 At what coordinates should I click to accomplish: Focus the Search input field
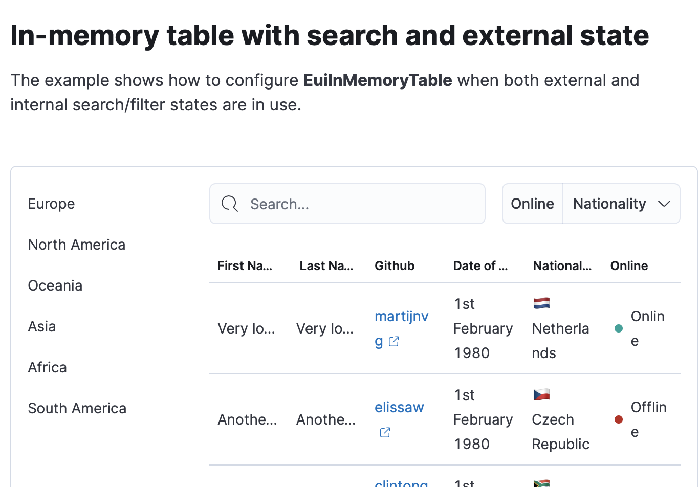pyautogui.click(x=347, y=204)
